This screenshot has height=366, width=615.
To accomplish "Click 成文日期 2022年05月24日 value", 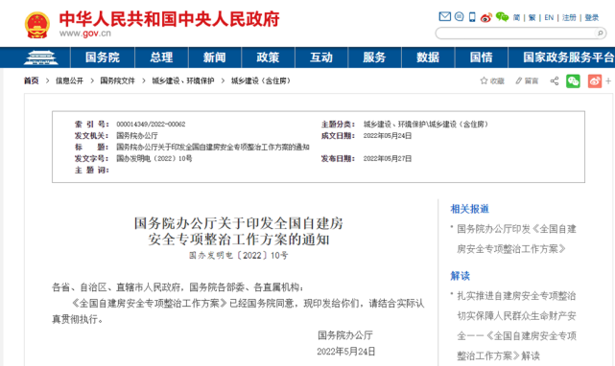I will point(387,136).
